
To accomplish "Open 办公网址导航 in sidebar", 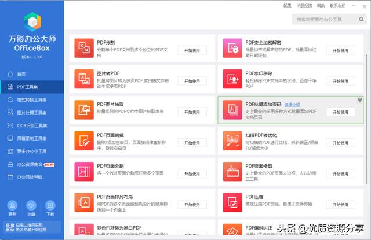I will click(x=32, y=177).
